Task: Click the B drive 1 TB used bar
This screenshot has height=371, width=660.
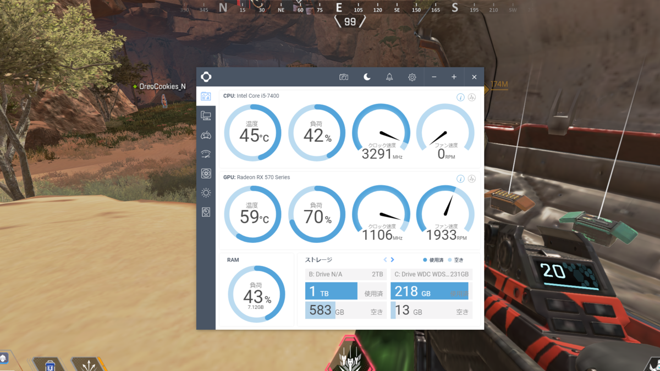Action: 346,291
